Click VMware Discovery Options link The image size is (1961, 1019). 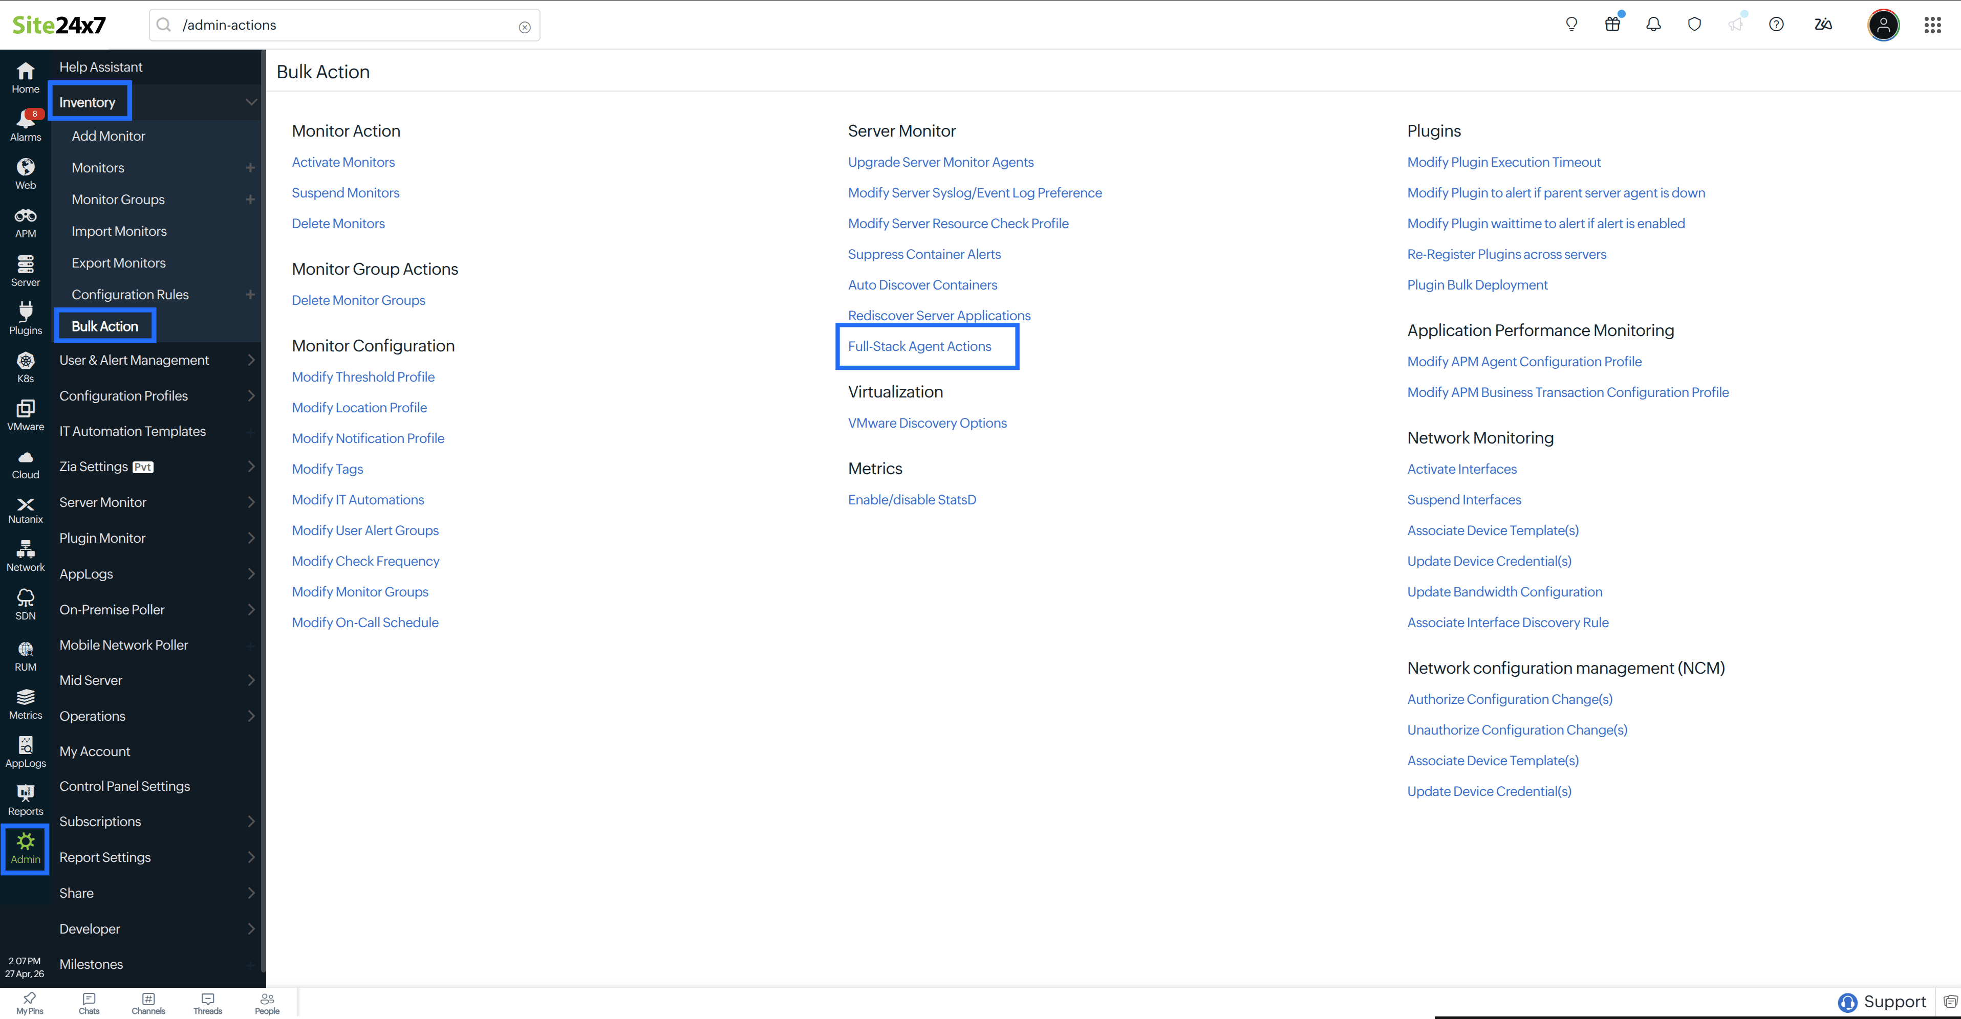point(926,423)
